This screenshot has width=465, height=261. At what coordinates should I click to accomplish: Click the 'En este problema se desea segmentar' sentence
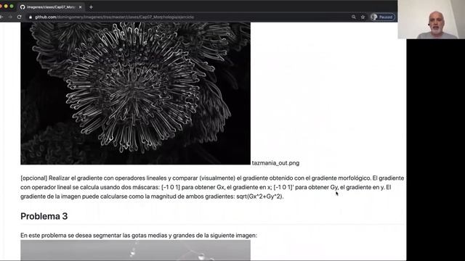[x=139, y=236]
